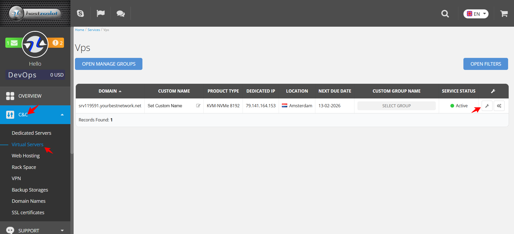Screen dimensions: 514x234
Task: Click the edit custom name pencil
Action: pos(198,106)
